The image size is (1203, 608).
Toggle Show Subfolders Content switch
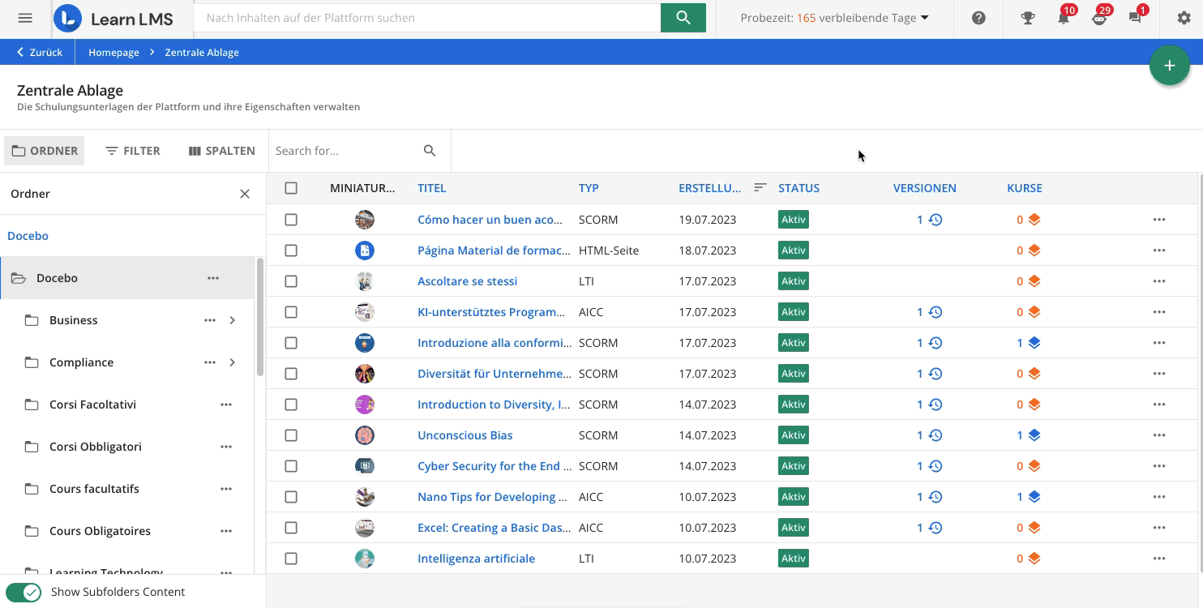24,592
